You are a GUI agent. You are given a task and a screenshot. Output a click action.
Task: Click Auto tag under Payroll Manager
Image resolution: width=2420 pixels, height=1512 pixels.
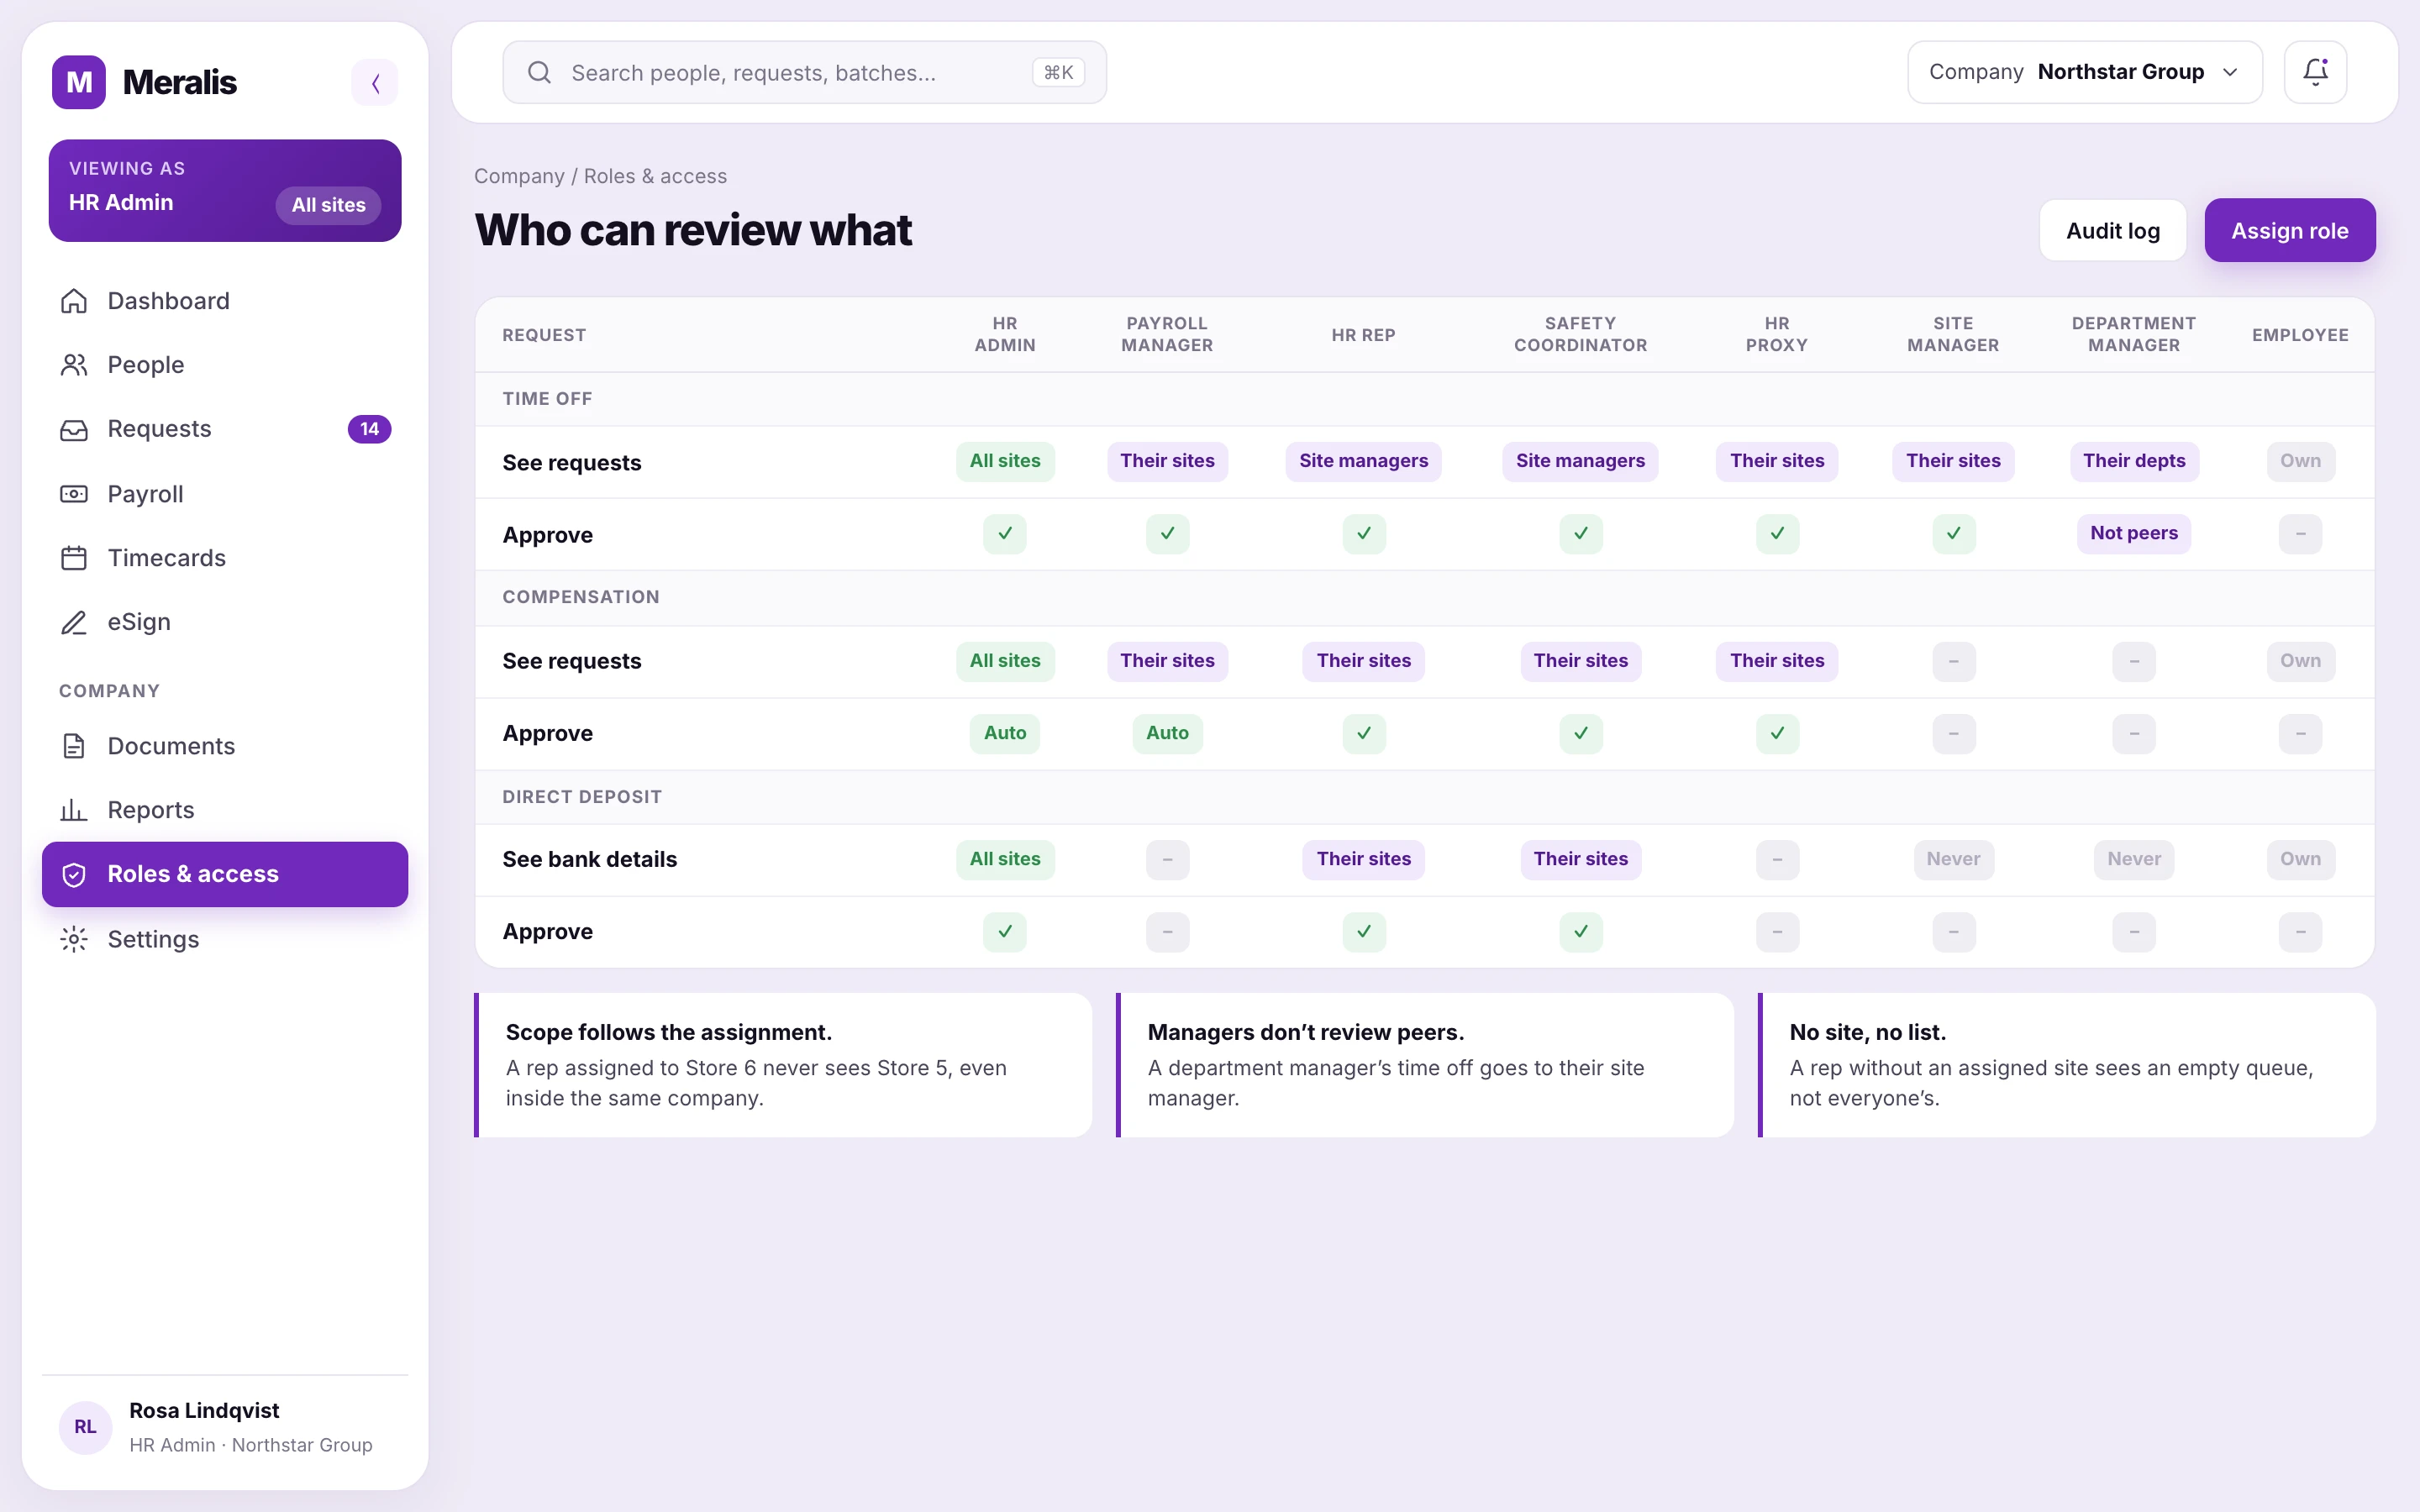[1167, 733]
